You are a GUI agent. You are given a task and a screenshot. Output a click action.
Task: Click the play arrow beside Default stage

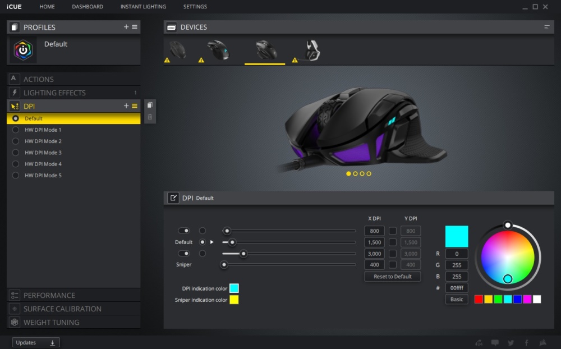212,242
